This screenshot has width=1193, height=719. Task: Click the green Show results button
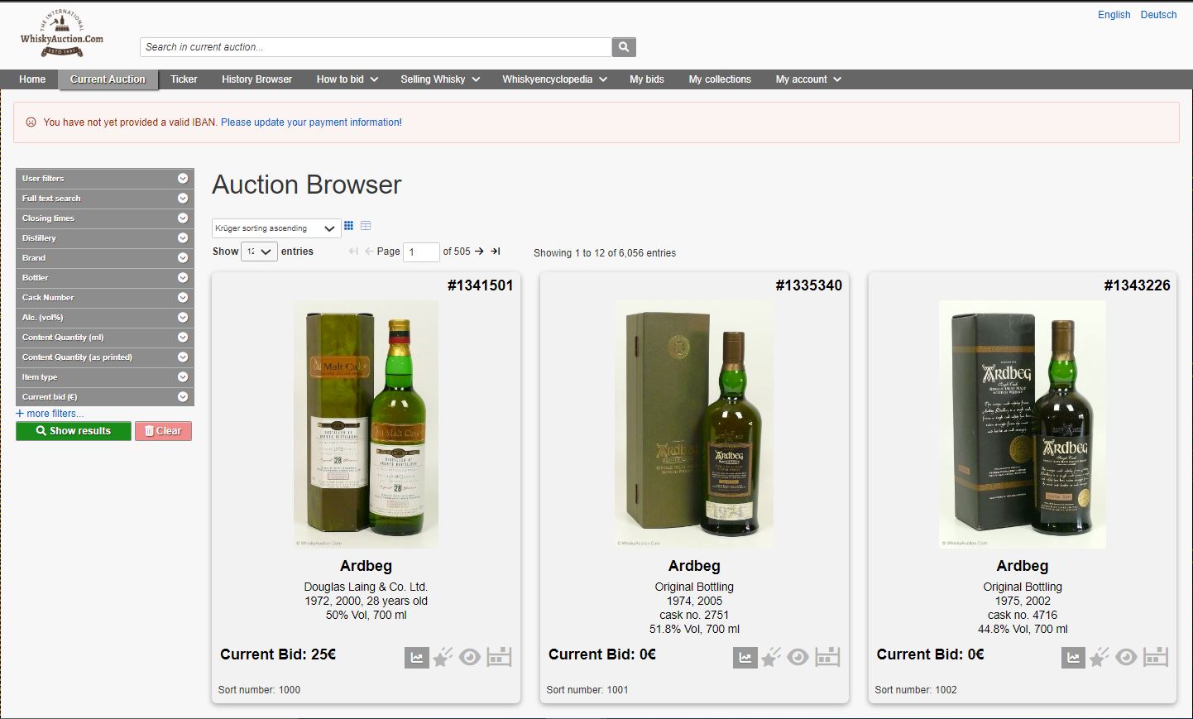pos(74,431)
